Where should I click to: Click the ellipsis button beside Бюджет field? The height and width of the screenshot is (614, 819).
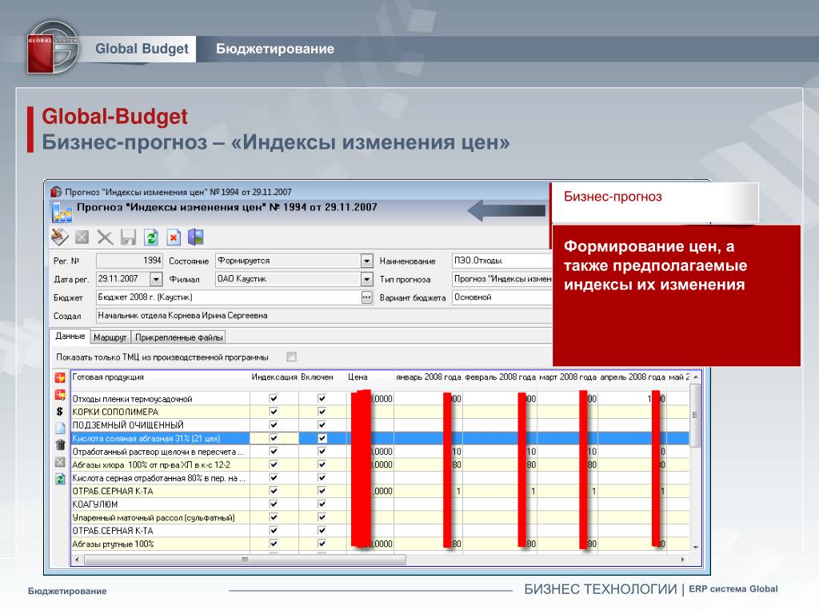pyautogui.click(x=366, y=297)
